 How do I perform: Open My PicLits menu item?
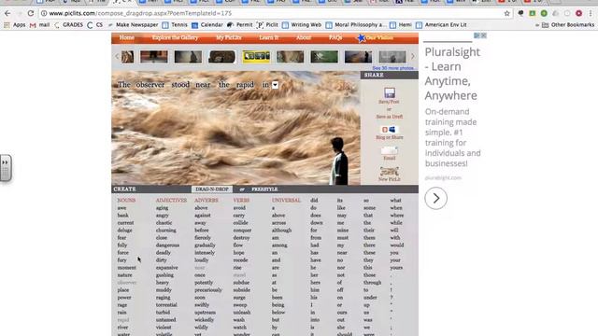(x=228, y=37)
